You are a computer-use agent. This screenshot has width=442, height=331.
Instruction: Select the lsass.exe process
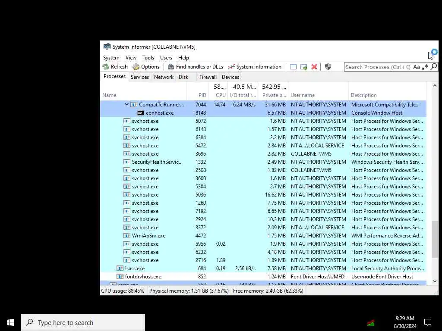[x=263, y=269]
